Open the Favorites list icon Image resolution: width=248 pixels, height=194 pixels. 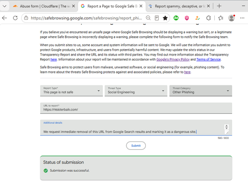coord(221,18)
